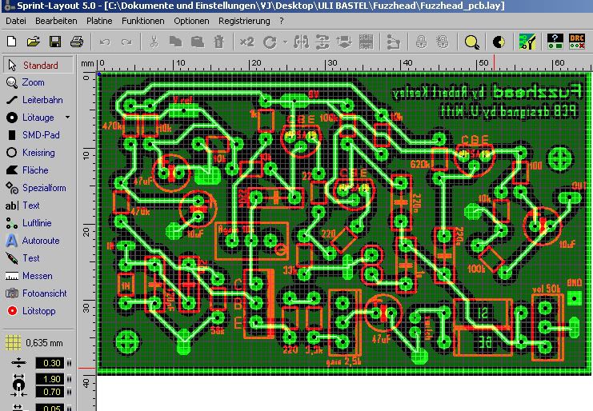Save the layout with the floppy icon
The width and height of the screenshot is (593, 411).
(x=55, y=42)
